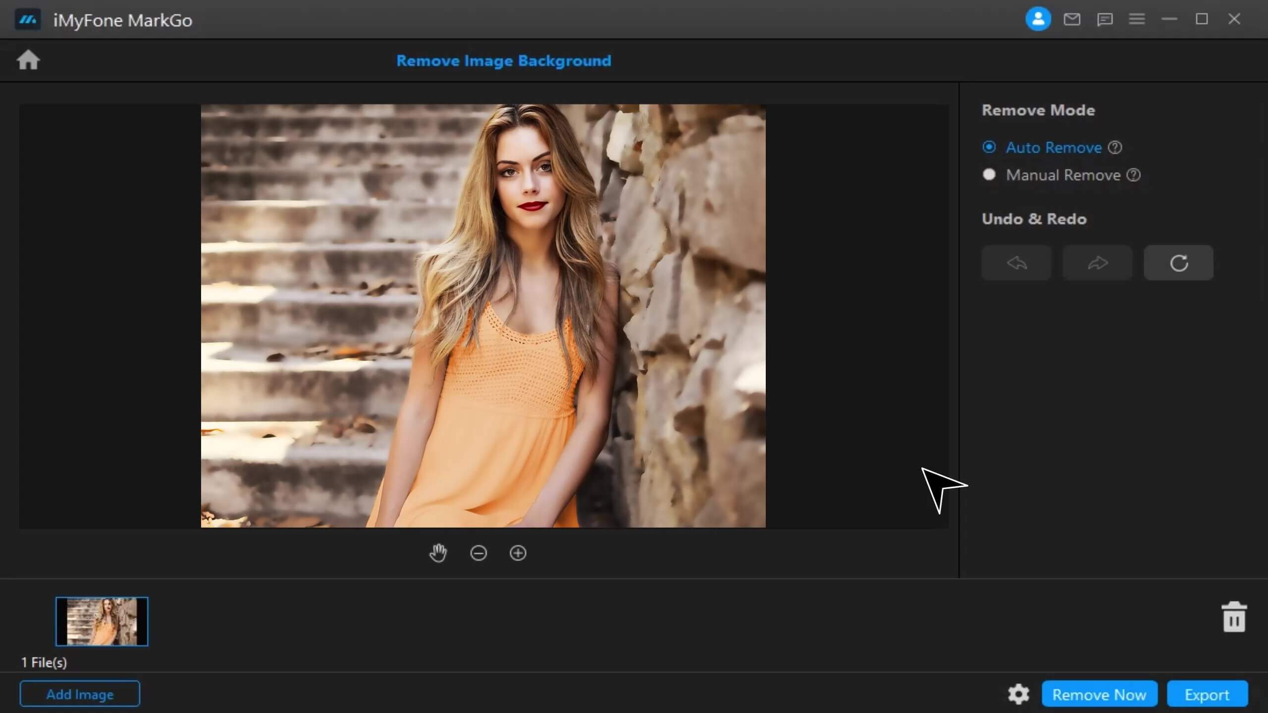Screen dimensions: 1268x713
Task: Click the Undo arrow icon
Action: coord(1016,263)
